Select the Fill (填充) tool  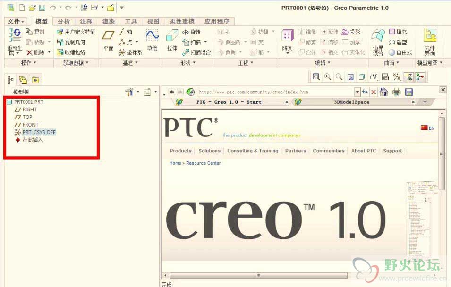pyautogui.click(x=398, y=32)
